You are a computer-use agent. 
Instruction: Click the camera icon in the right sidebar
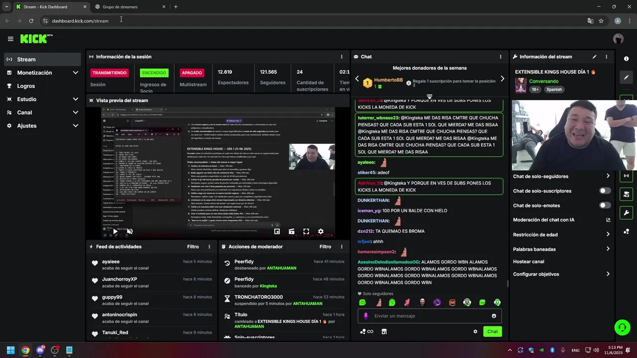pos(626,194)
